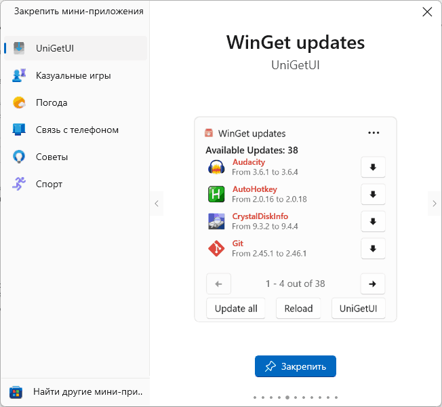Image resolution: width=442 pixels, height=407 pixels.
Task: Click the Git red diamond icon
Action: point(216,248)
